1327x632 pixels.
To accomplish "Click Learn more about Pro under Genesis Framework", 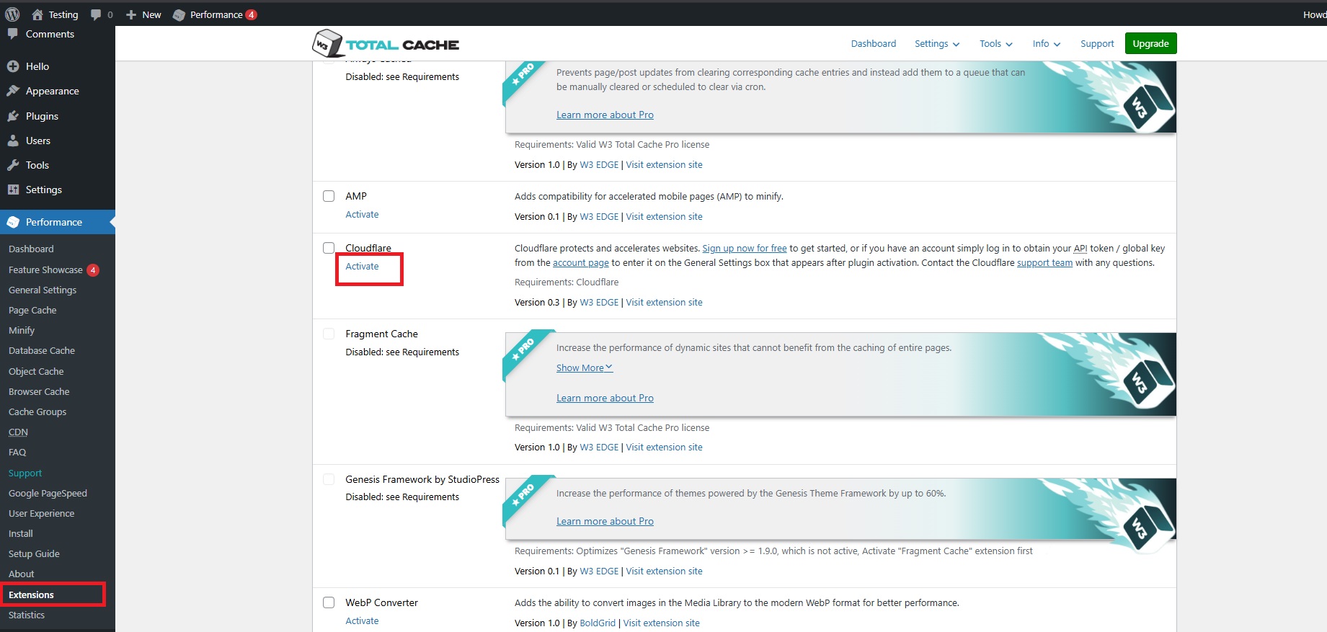I will click(x=605, y=521).
